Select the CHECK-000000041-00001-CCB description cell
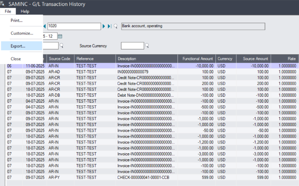299x186 pixels. 147,177
